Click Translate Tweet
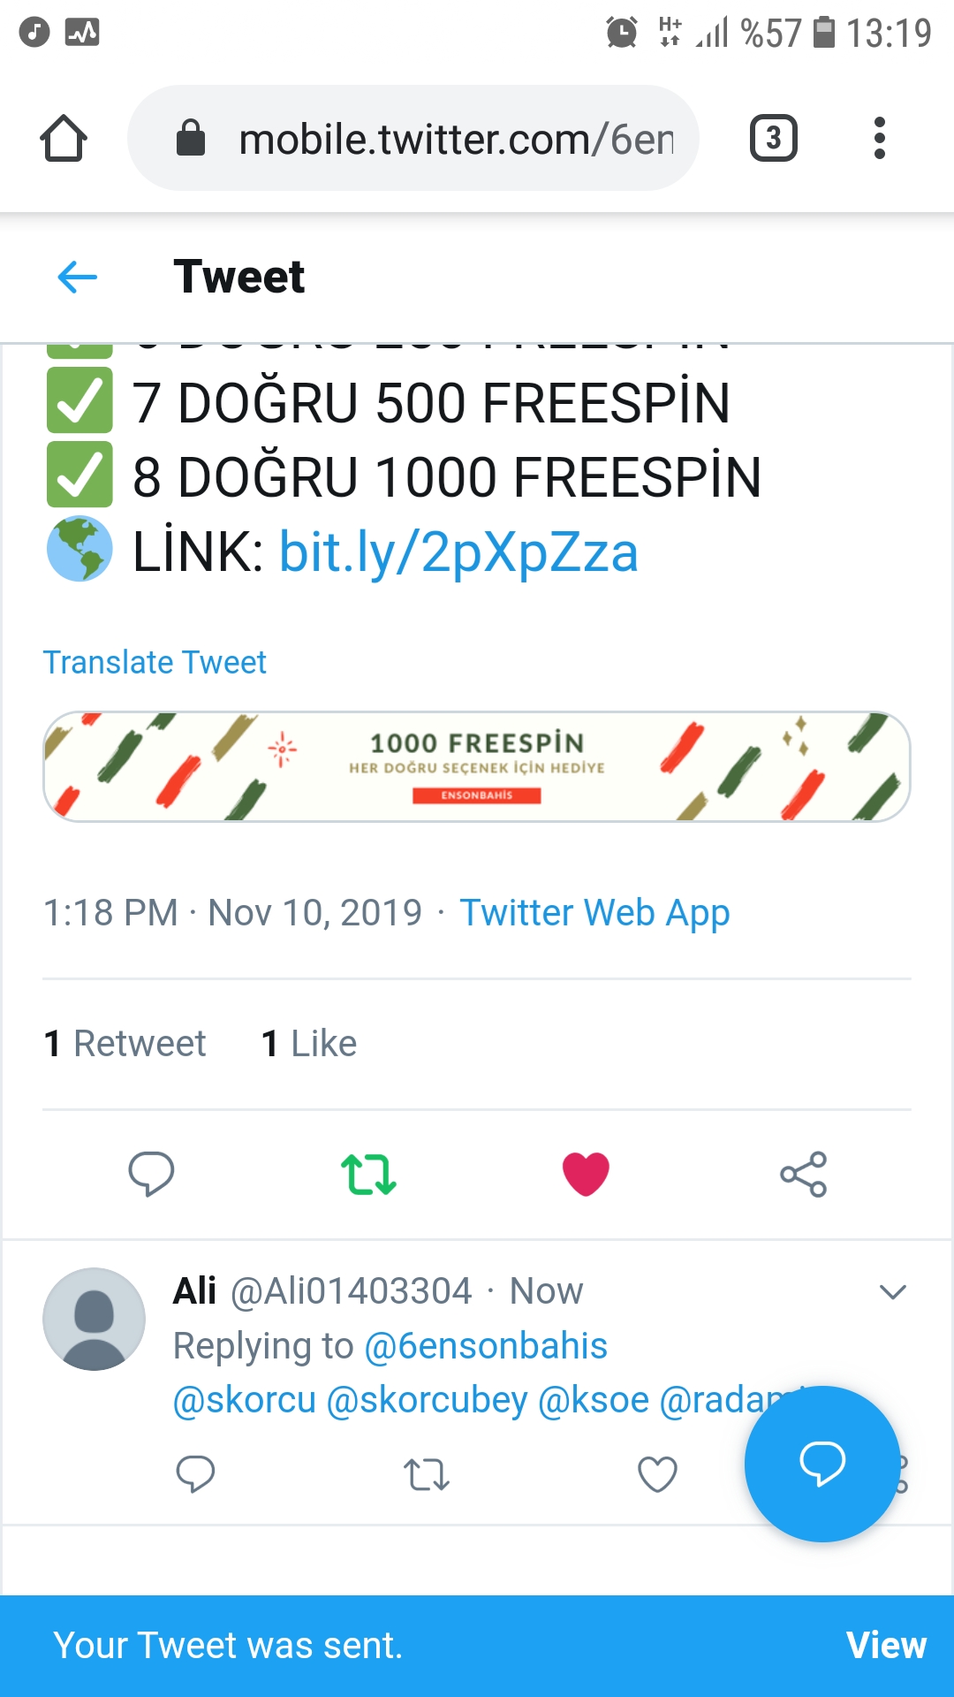This screenshot has height=1697, width=954. pyautogui.click(x=155, y=662)
